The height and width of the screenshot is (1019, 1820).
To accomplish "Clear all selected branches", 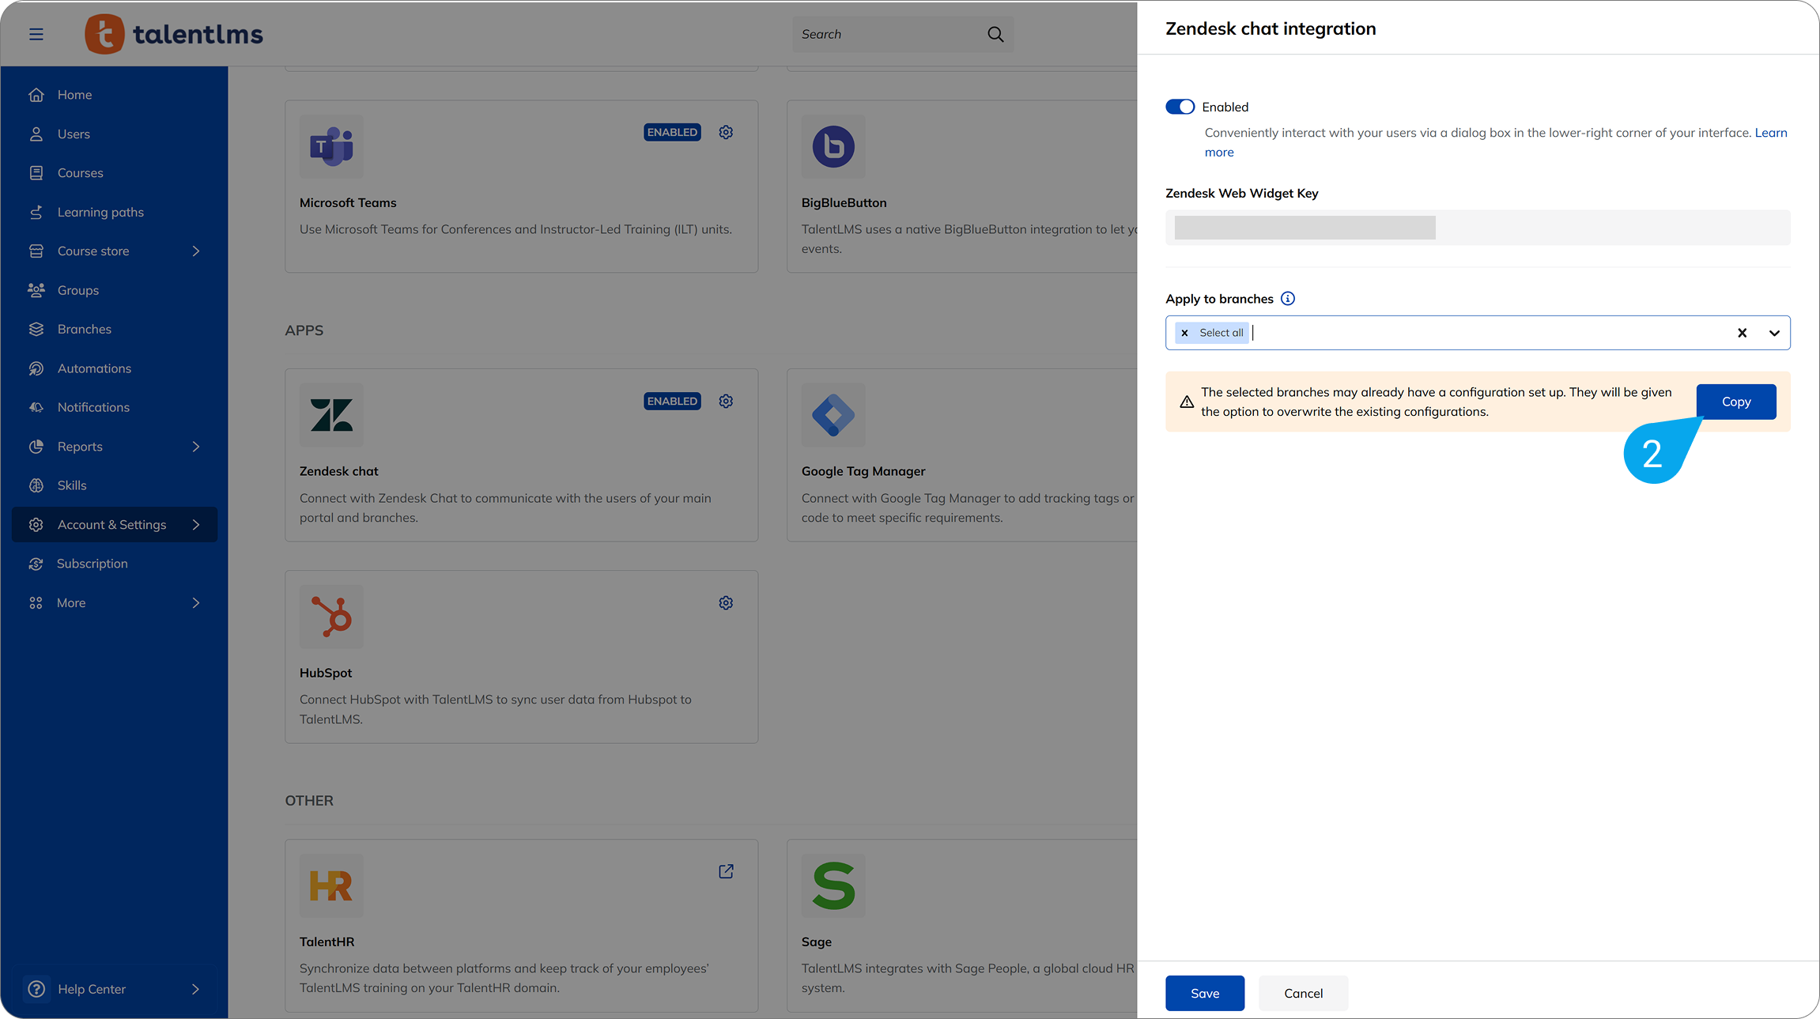I will [1742, 333].
